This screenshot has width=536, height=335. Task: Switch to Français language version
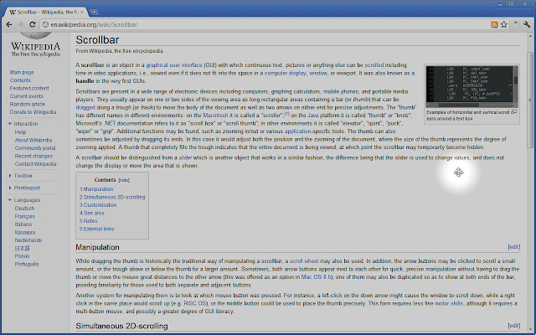pos(24,216)
